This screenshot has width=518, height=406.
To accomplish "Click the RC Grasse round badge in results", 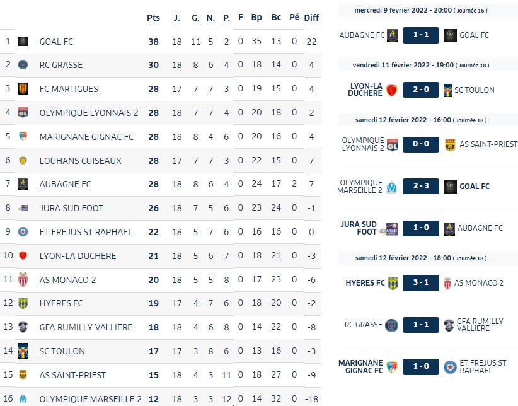I will click(x=392, y=325).
